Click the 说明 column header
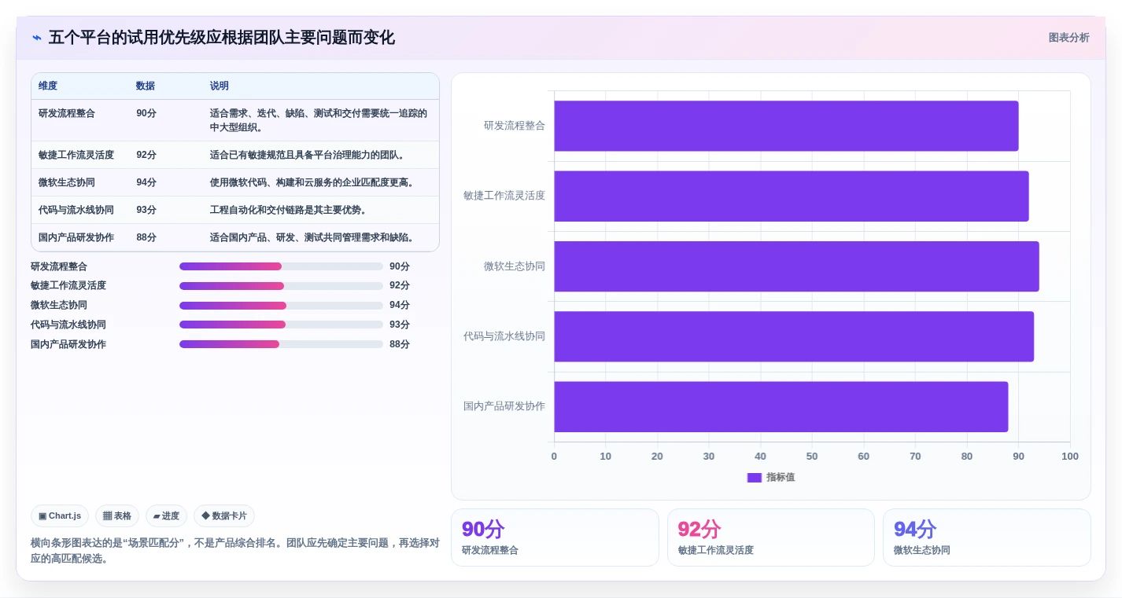This screenshot has height=598, width=1122. pyautogui.click(x=220, y=86)
